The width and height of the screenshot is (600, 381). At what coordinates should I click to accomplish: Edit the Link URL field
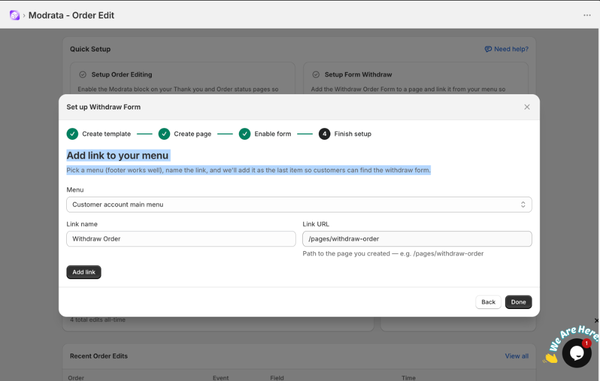[417, 239]
